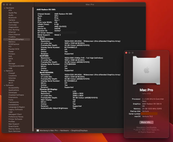Open More Info in About window
173x142 pixels.
click(146, 122)
